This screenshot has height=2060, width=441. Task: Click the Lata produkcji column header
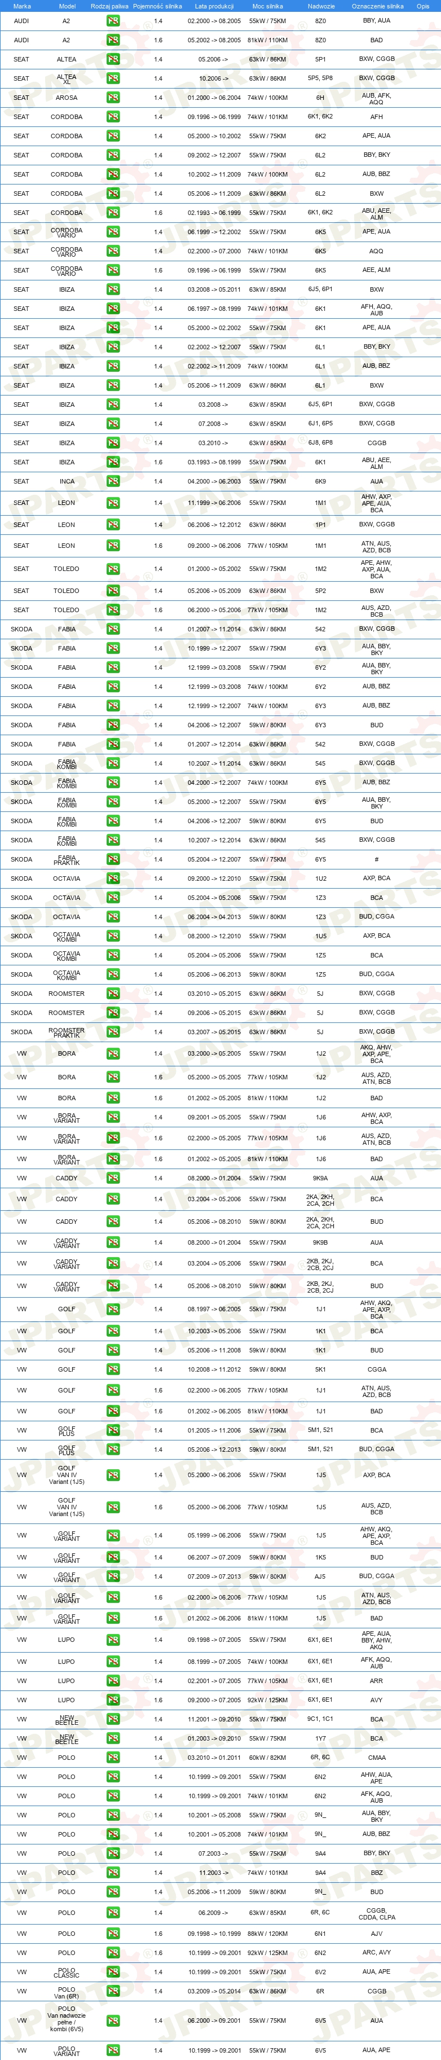click(x=214, y=6)
